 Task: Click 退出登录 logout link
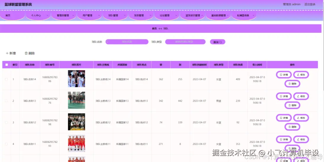[310, 4]
